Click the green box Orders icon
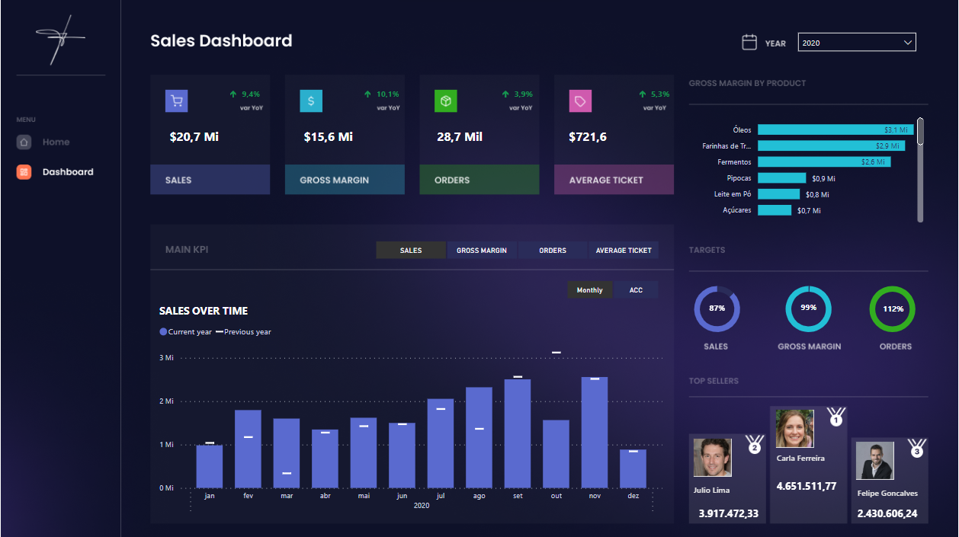 [x=445, y=101]
